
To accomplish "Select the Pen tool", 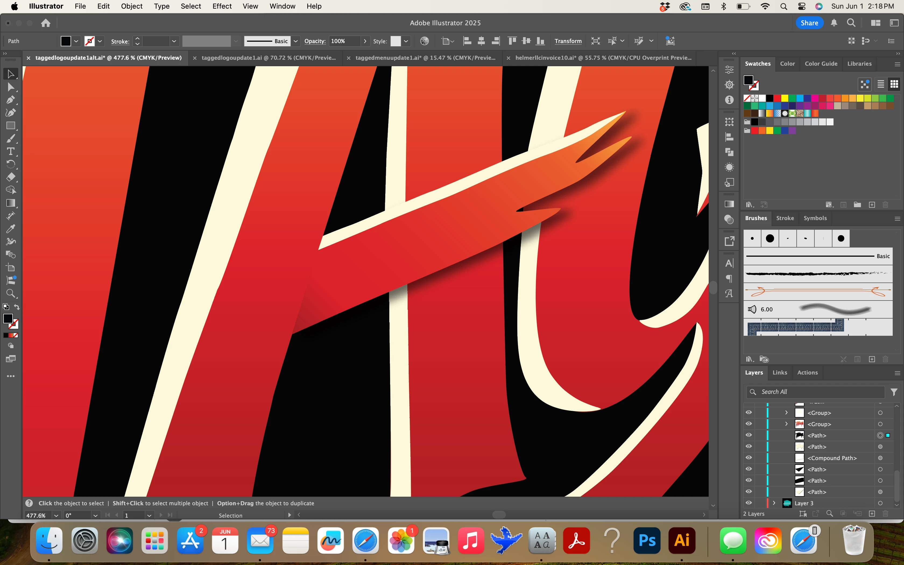I will pos(10,100).
